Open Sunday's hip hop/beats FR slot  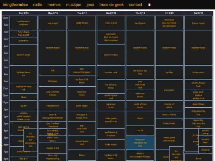23,74
